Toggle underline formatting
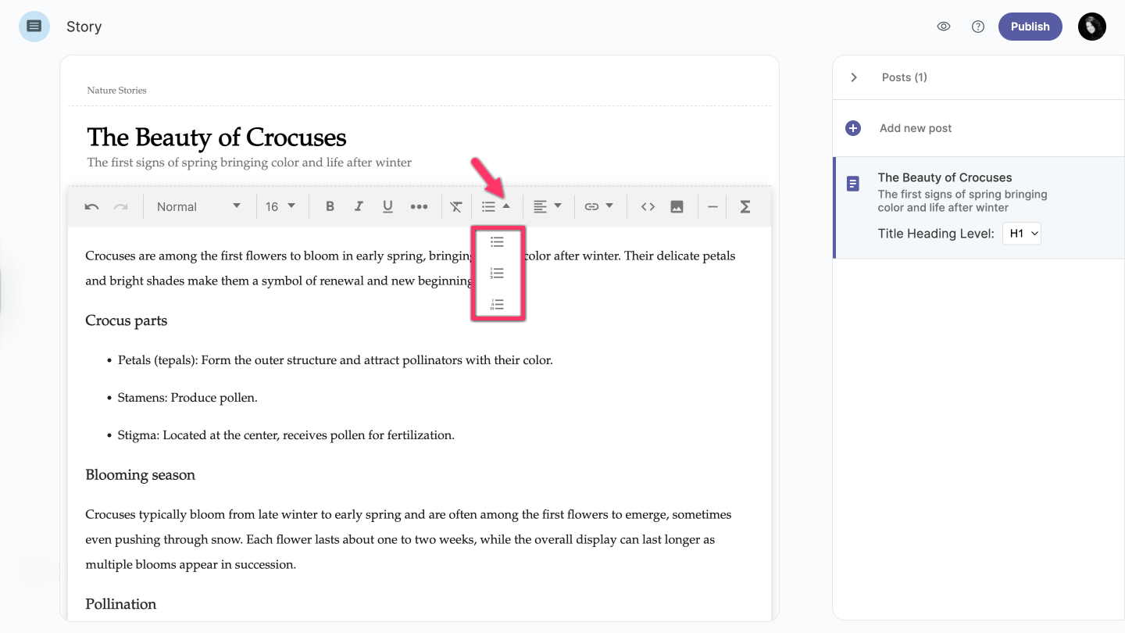This screenshot has height=633, width=1125. pyautogui.click(x=387, y=207)
